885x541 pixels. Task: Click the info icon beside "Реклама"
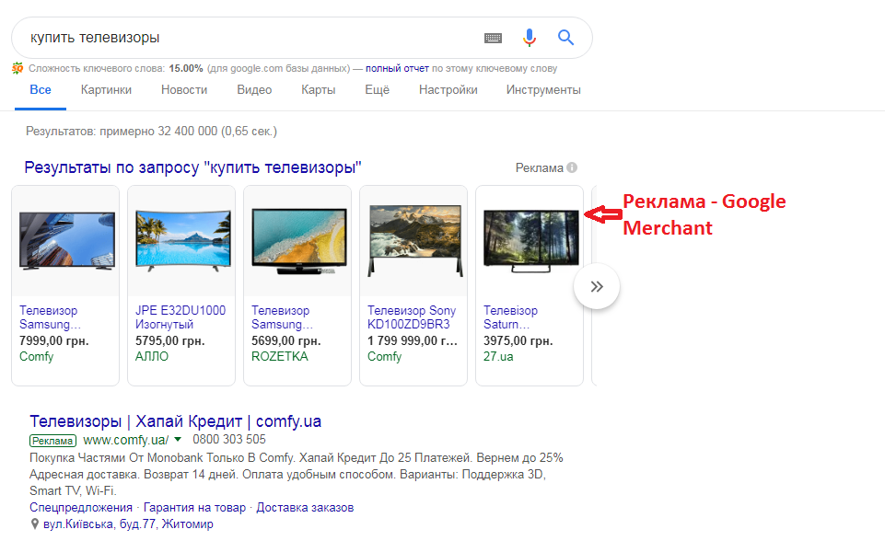pos(571,167)
